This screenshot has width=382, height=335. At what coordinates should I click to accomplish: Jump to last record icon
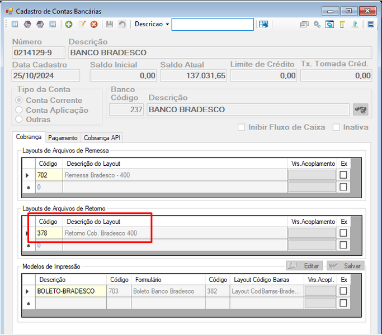[x=53, y=25]
